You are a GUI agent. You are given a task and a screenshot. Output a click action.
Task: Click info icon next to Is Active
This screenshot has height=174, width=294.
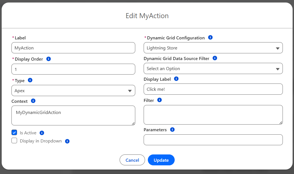tap(42, 133)
